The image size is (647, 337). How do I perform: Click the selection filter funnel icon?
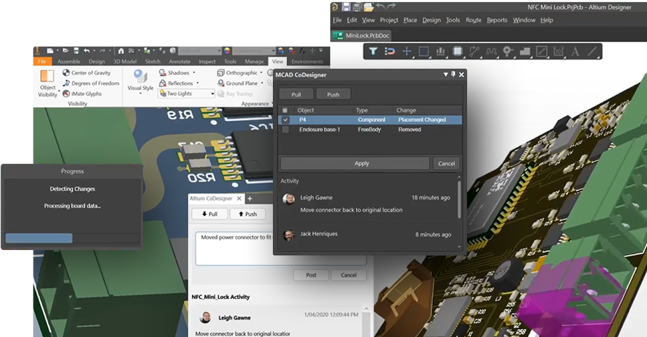pos(373,51)
